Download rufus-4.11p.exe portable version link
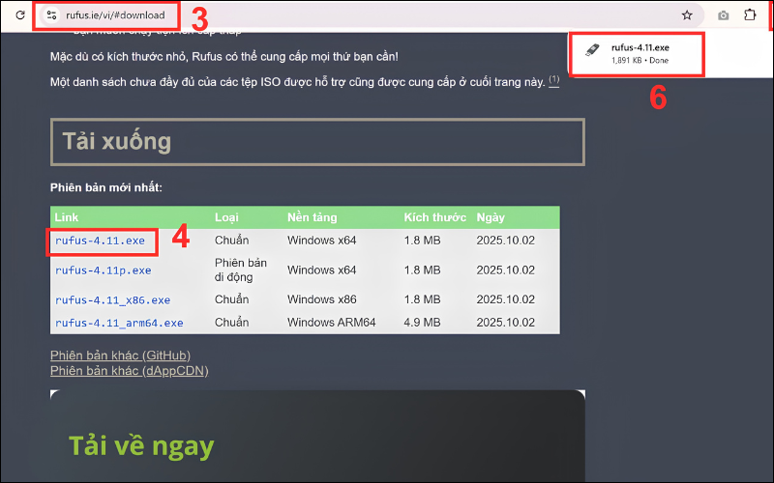This screenshot has height=483, width=774. point(104,270)
